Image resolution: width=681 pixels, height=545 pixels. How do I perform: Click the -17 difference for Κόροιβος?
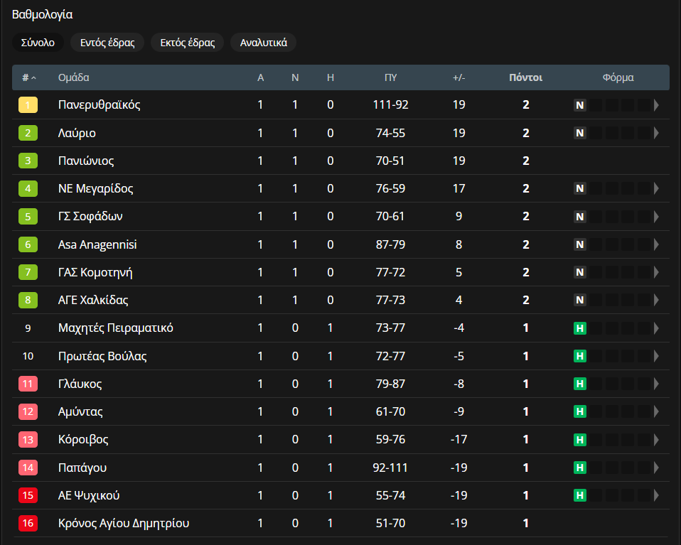coord(459,439)
